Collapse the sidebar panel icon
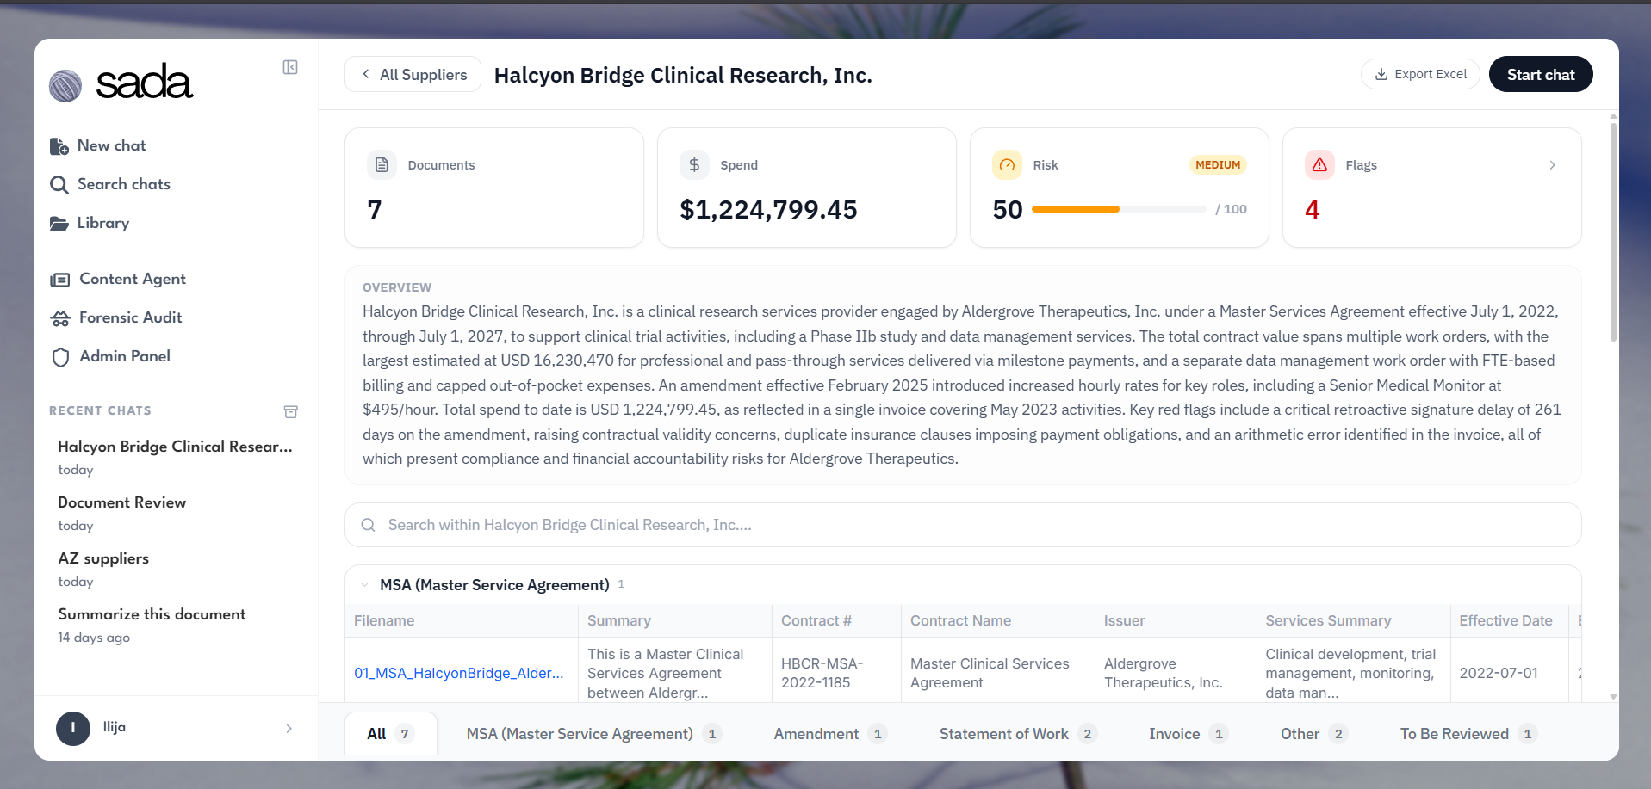Image resolution: width=1651 pixels, height=789 pixels. [x=290, y=67]
